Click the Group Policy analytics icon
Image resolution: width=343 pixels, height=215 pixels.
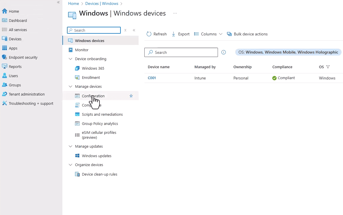tap(77, 123)
